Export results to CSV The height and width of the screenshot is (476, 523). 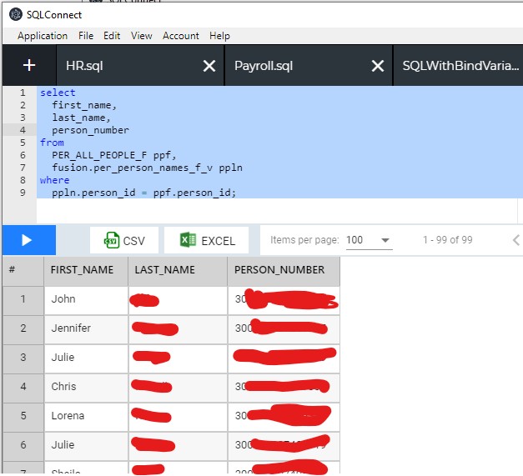click(124, 240)
